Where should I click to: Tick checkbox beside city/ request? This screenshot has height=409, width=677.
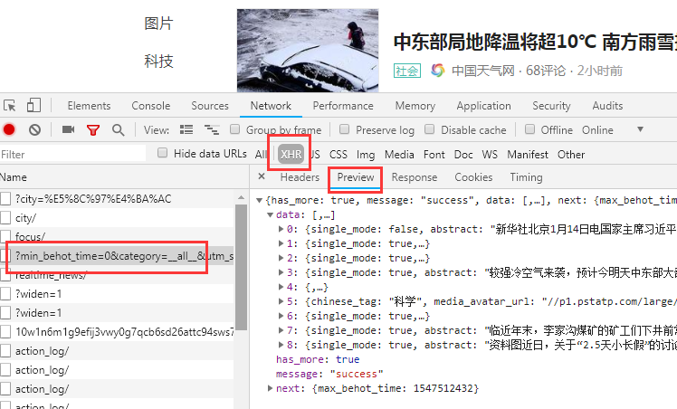click(x=5, y=218)
